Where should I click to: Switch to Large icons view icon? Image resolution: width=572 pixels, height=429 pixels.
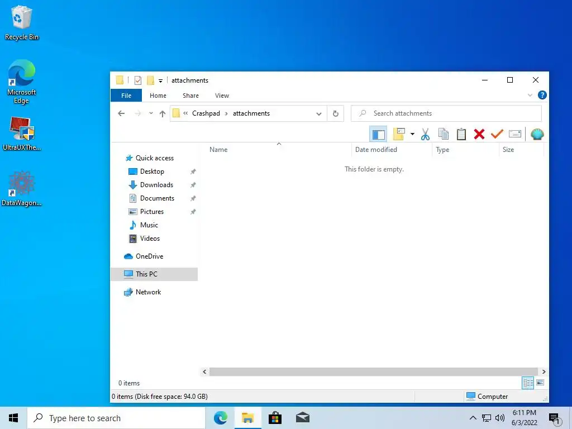tap(540, 383)
